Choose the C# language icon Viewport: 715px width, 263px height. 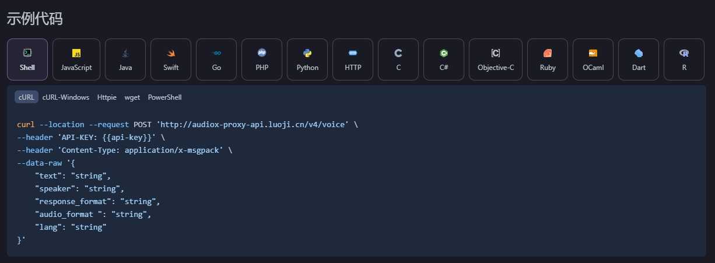(x=444, y=53)
